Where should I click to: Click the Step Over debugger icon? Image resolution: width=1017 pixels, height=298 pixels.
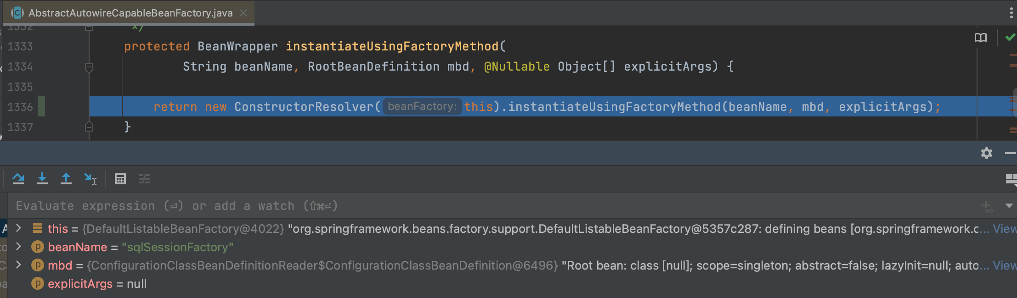[x=18, y=179]
